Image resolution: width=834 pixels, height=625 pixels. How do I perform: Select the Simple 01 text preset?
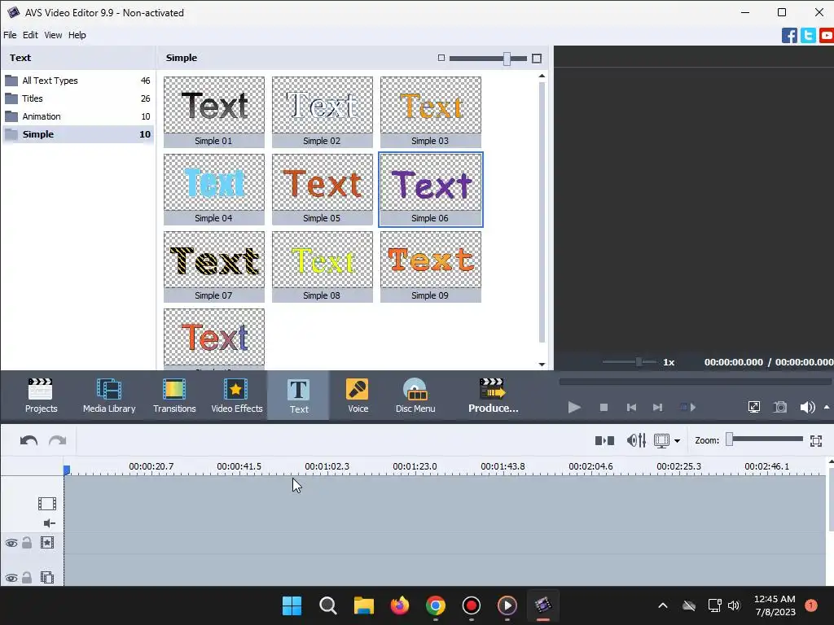pos(214,111)
